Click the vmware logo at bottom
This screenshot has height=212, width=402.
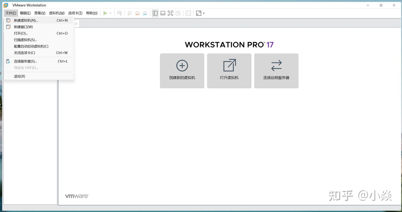[76, 196]
